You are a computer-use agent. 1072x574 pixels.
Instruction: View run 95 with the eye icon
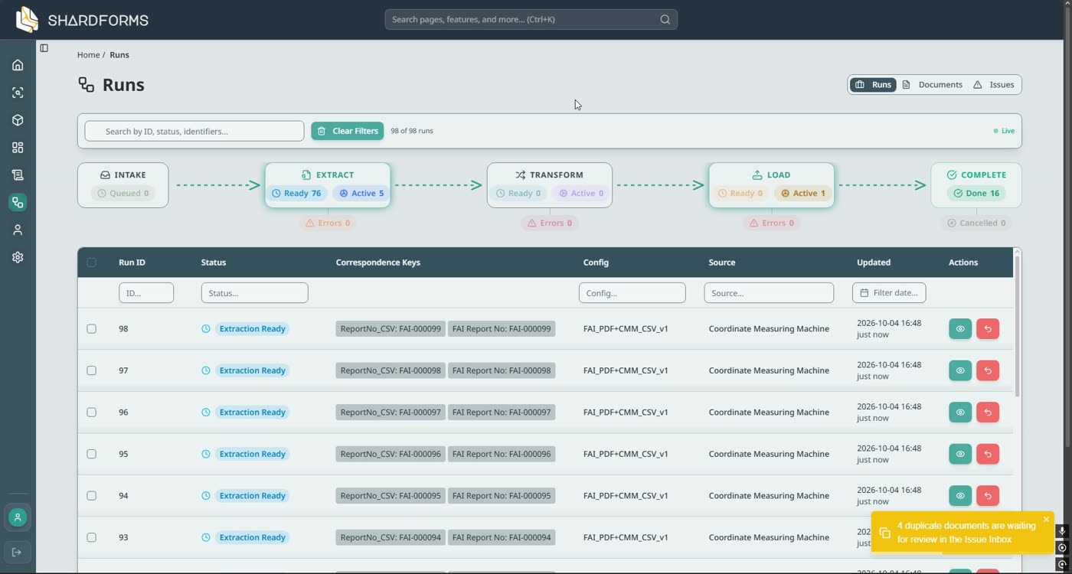click(x=960, y=454)
